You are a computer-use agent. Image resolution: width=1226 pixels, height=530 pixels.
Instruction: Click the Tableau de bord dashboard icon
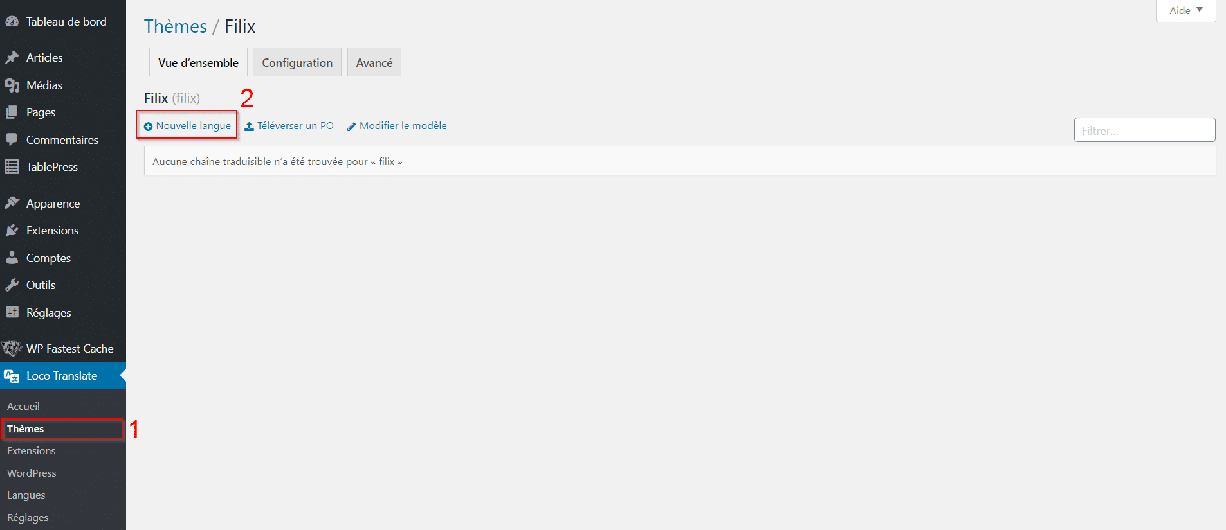[x=12, y=22]
